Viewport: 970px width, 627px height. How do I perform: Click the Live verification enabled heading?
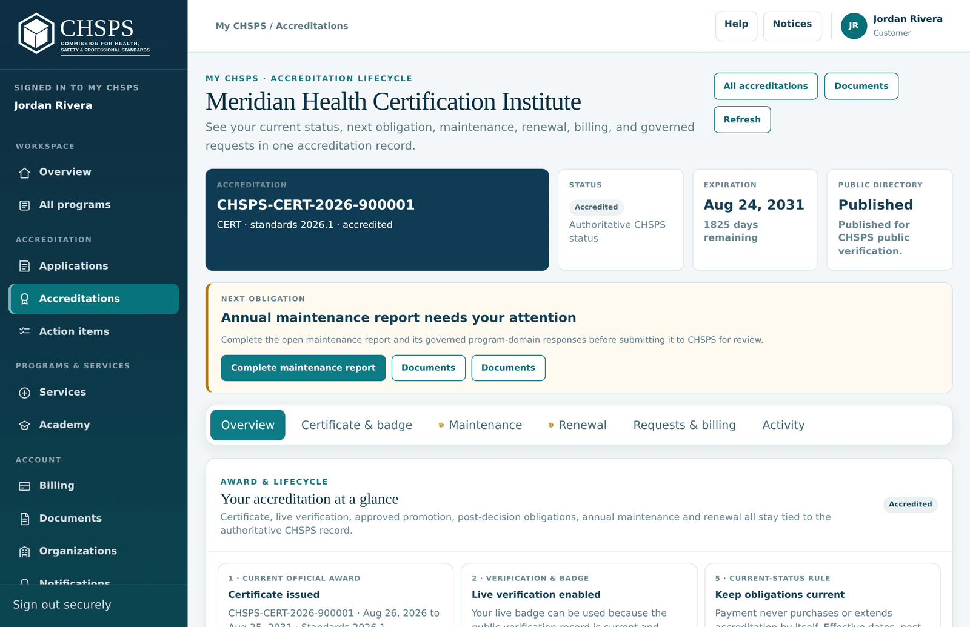(x=536, y=595)
